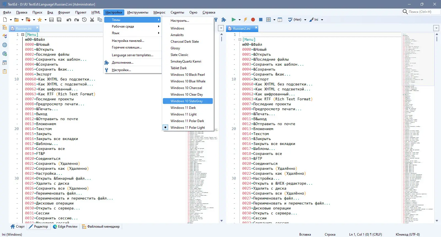
Task: Switch to the Russian.ini tab
Action: point(23,28)
